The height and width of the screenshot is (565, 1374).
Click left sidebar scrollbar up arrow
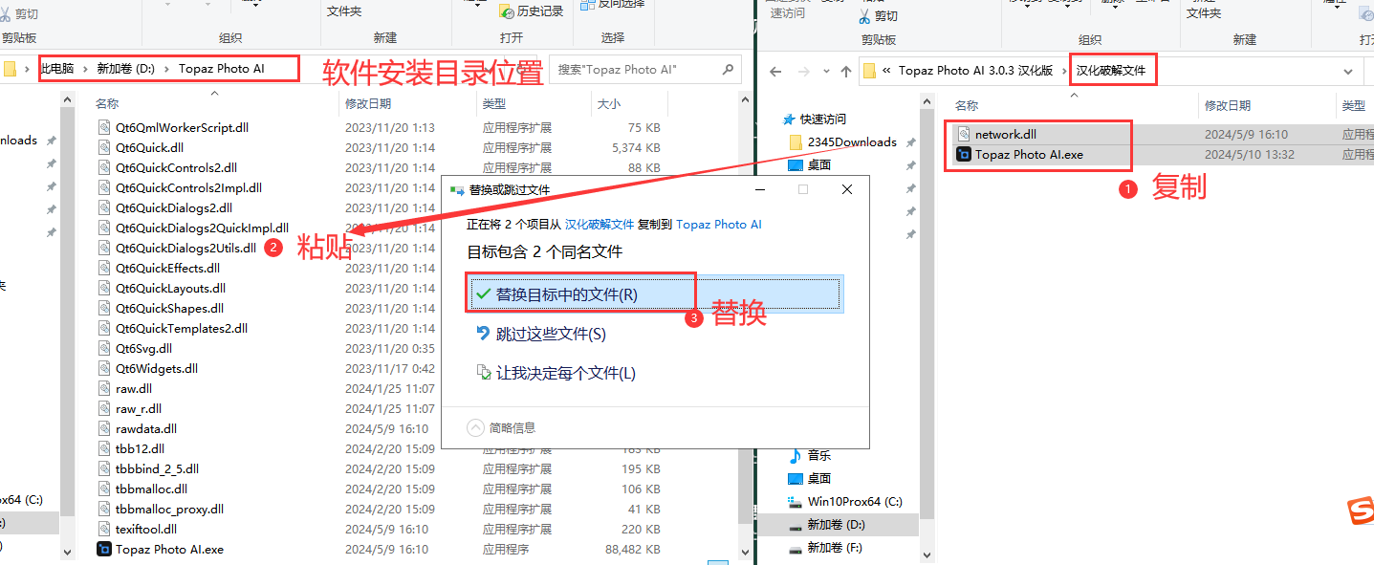pos(68,98)
